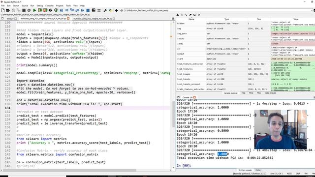The width and height of the screenshot is (315, 177).
Task: Open the Run menu
Action: tap(32, 5)
